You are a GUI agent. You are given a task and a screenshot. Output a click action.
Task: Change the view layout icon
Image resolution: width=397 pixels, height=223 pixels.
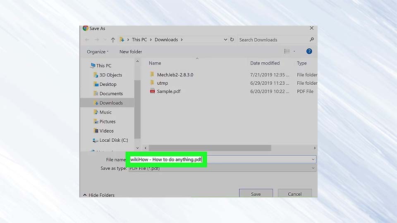coord(287,51)
